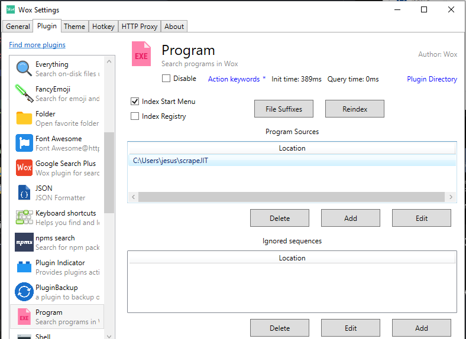Open the HTTP Proxy tab
This screenshot has width=466, height=339.
140,27
